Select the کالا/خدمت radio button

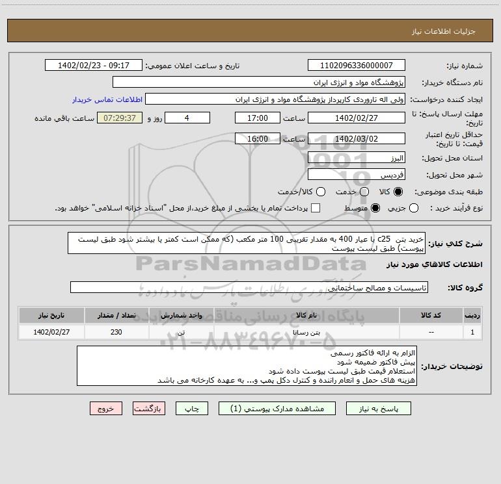pos(321,192)
